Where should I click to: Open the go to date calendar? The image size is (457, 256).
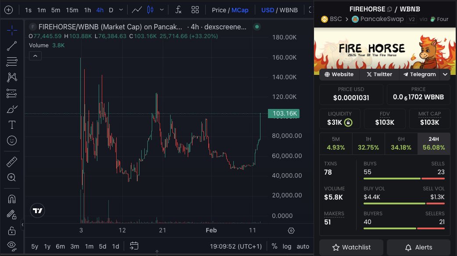point(134,246)
